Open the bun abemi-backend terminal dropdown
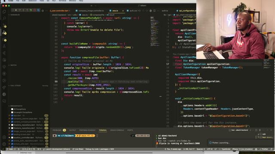The image size is (275, 154). tap(239, 130)
